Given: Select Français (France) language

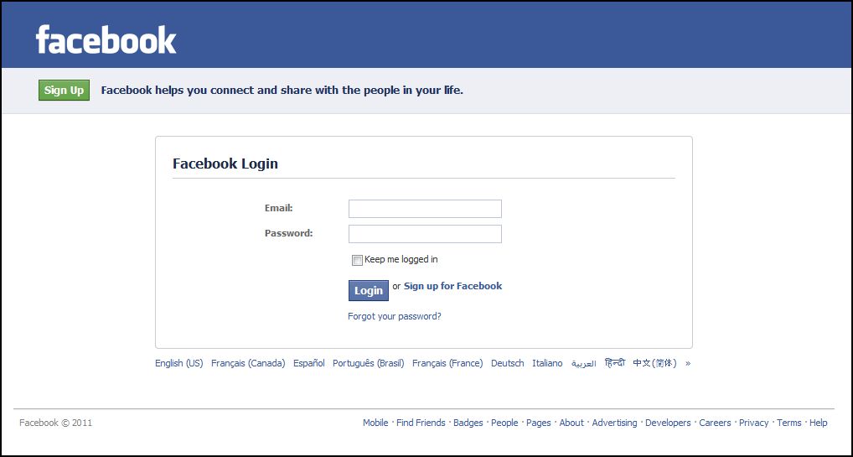Looking at the screenshot, I should click(447, 363).
